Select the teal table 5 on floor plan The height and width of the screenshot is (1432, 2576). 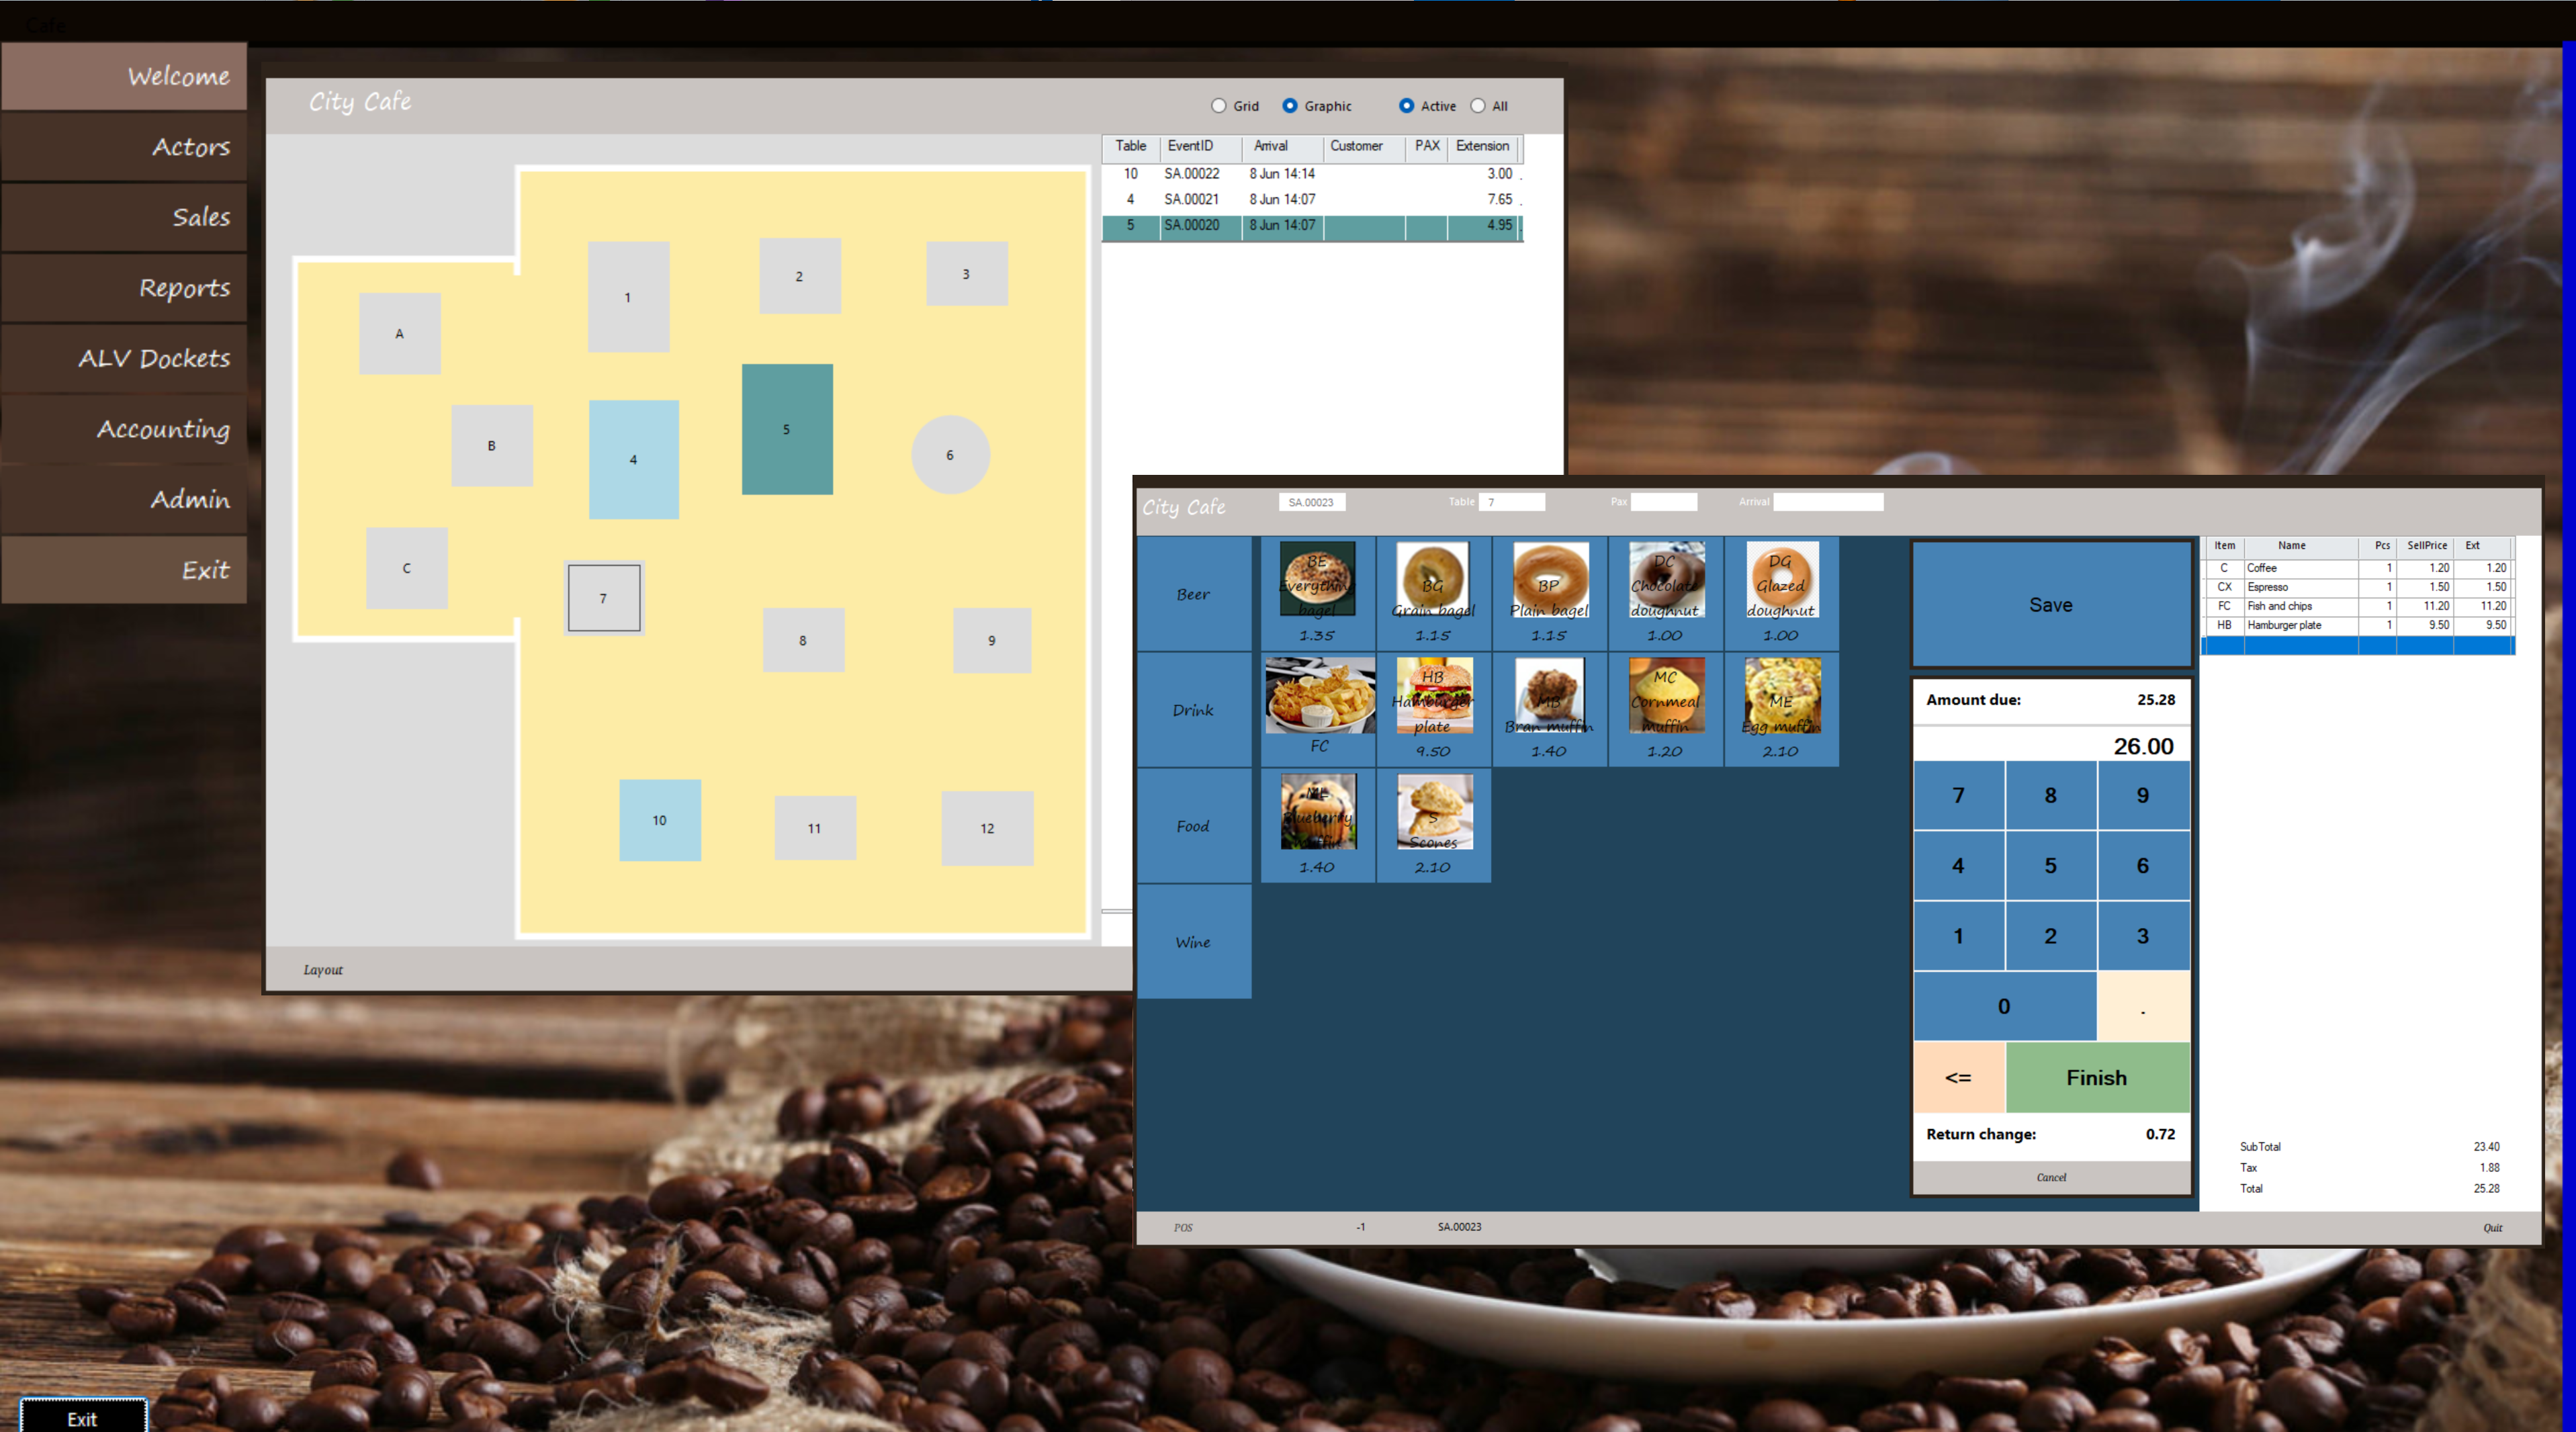point(787,429)
